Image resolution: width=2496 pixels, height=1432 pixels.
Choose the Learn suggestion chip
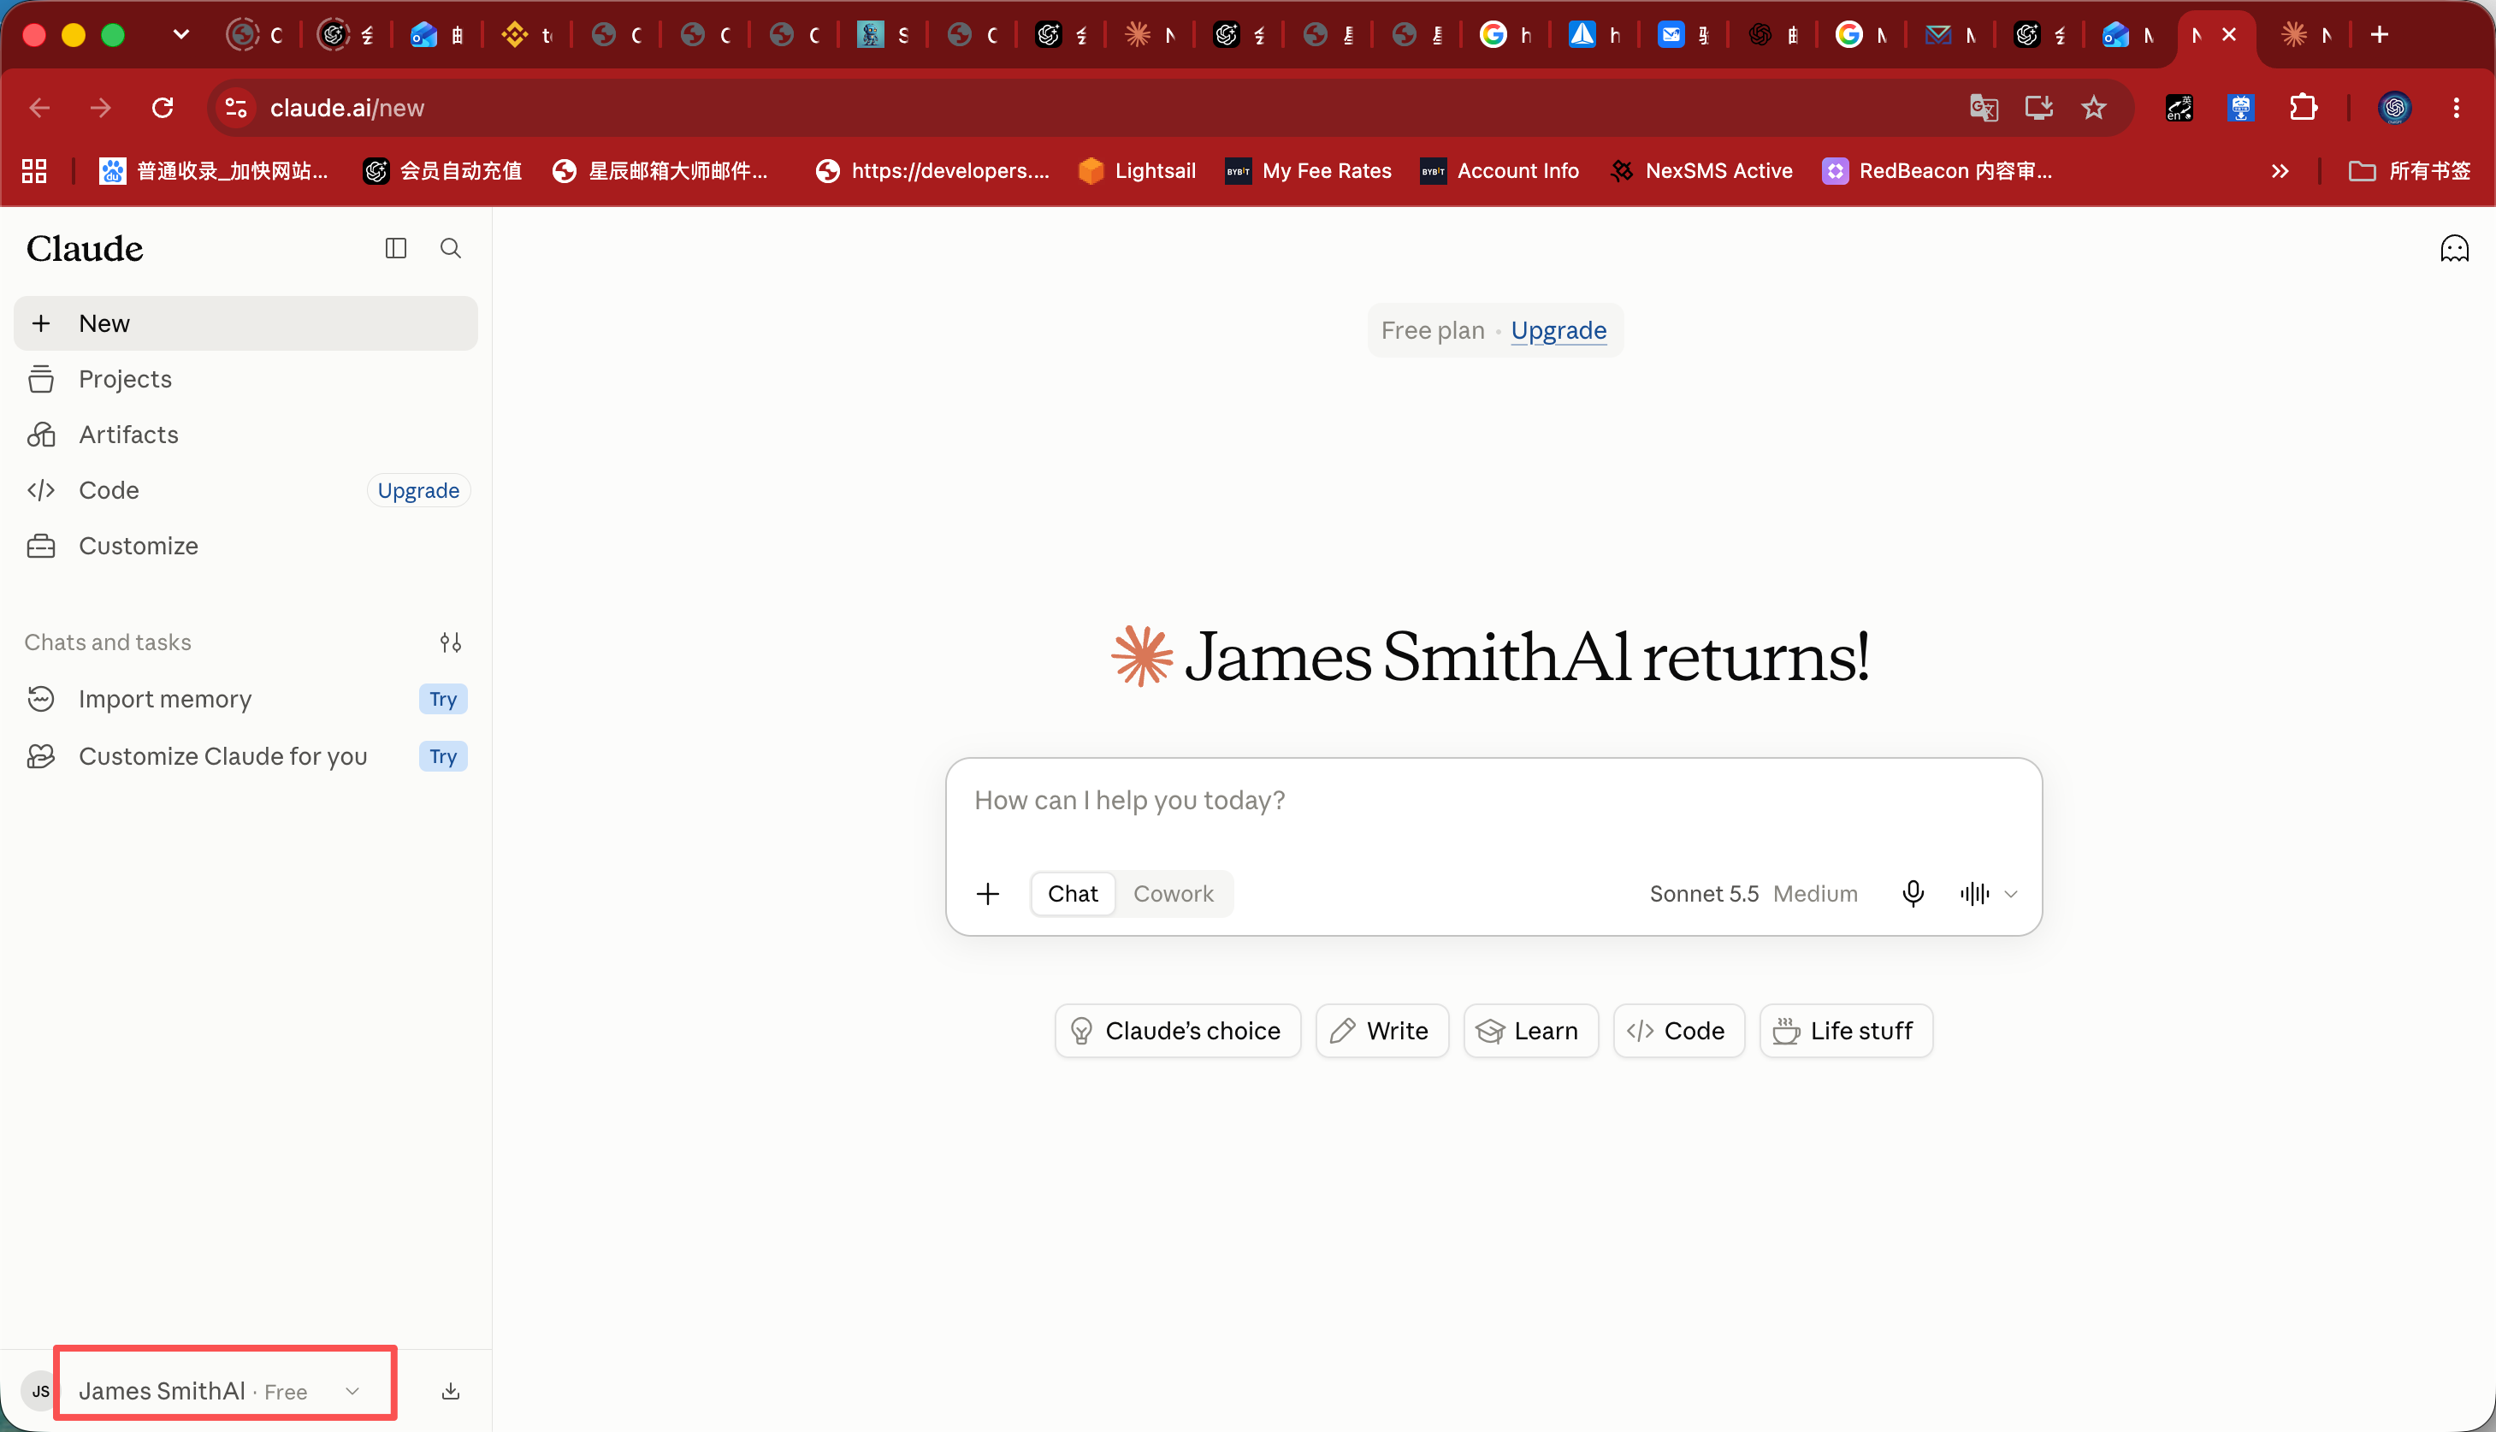[x=1530, y=1031]
